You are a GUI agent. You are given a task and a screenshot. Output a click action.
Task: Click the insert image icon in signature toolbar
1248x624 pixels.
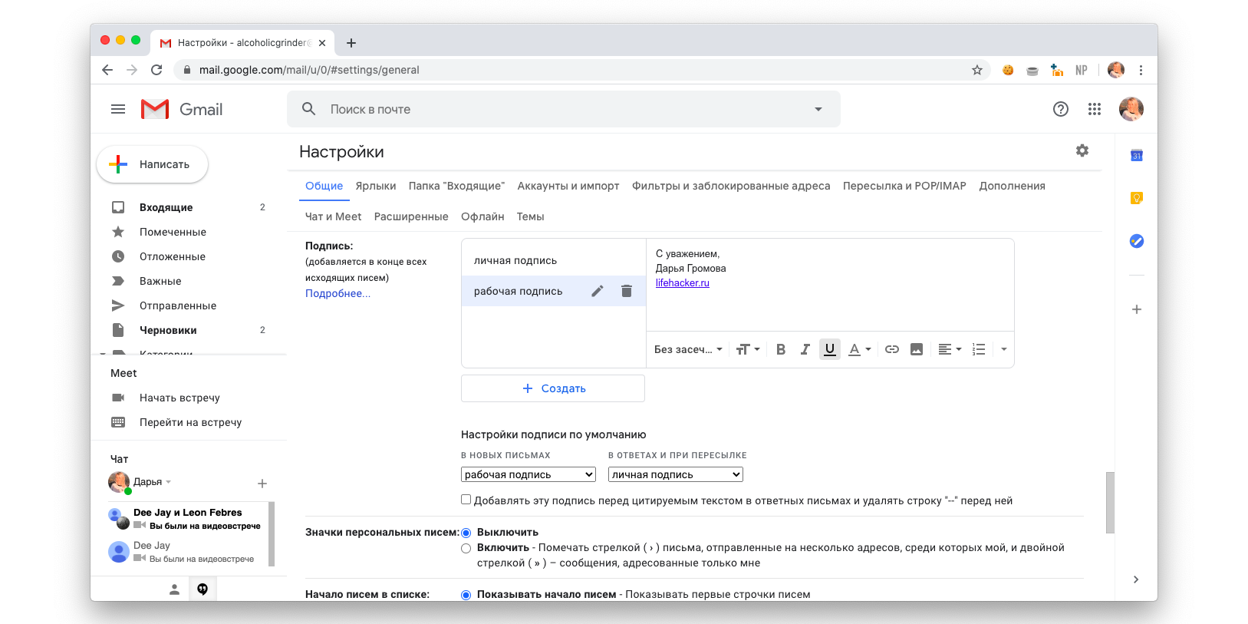click(x=916, y=349)
